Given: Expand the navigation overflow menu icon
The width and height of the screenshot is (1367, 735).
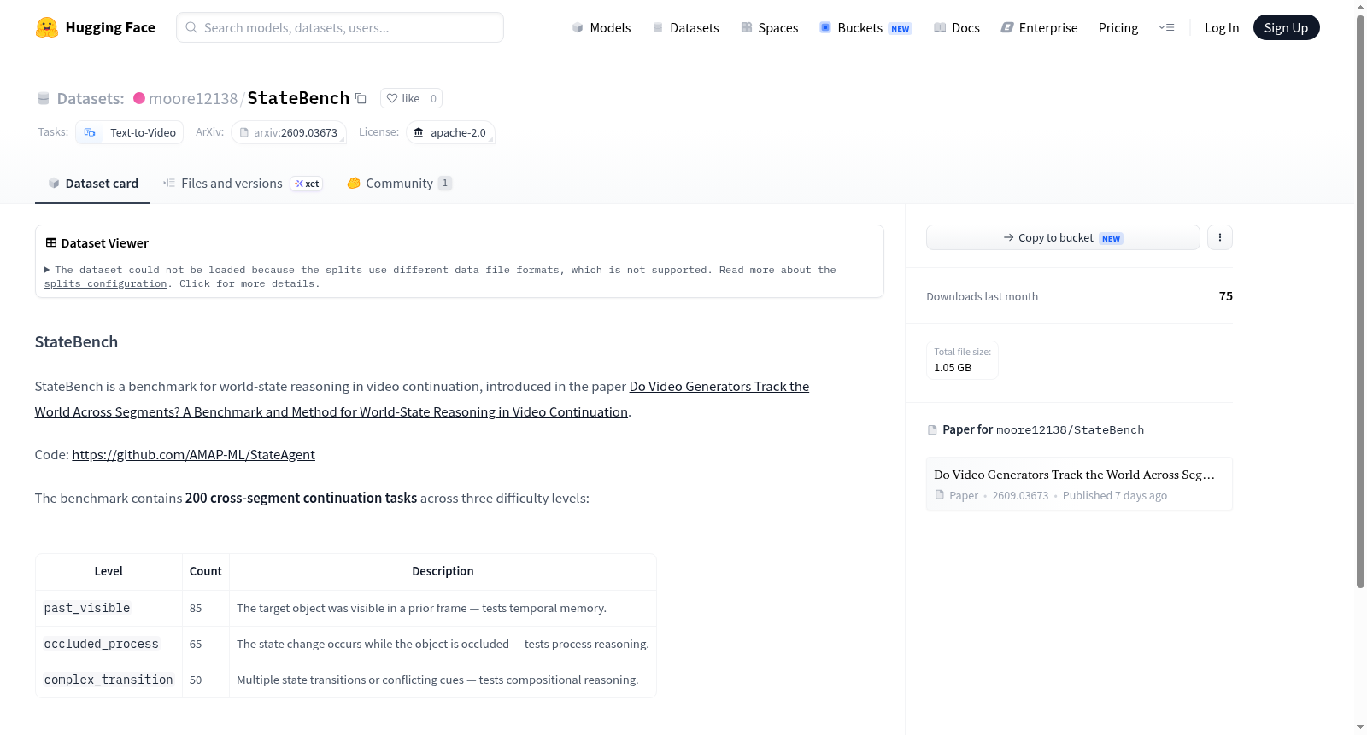Looking at the screenshot, I should click(x=1166, y=27).
